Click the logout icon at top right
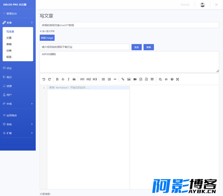The height and width of the screenshot is (196, 223). pos(217,5)
